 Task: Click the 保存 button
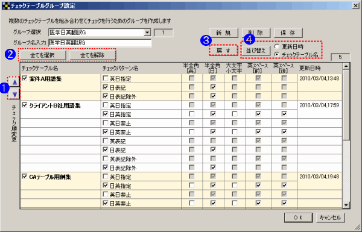[x=288, y=33]
